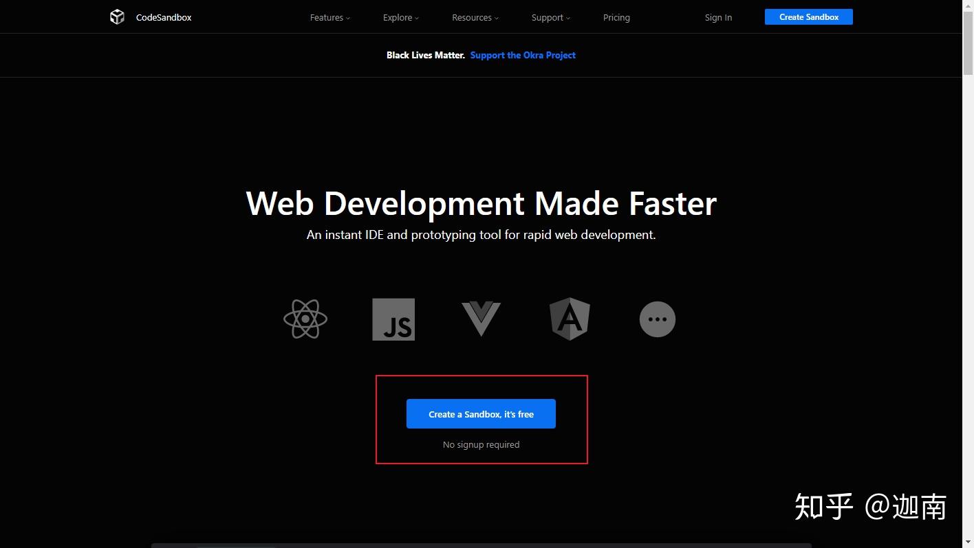This screenshot has width=974, height=548.
Task: Open more templates via the ellipsis circle icon
Action: pos(658,319)
